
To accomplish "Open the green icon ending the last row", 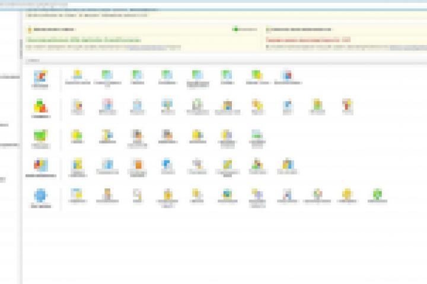I will 377,194.
